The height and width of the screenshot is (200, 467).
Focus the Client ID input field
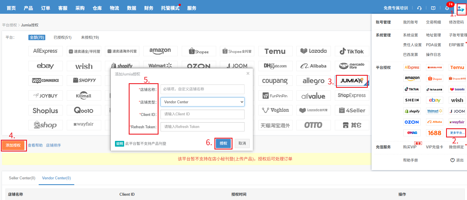[202, 114]
